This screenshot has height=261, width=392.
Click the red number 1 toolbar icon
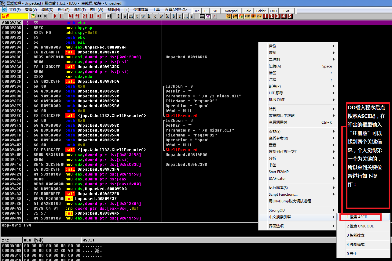266,16
